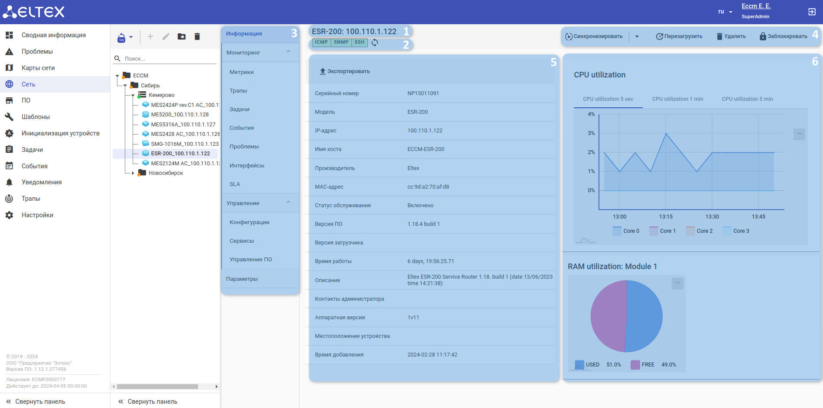Click the Настройки gear icon
The image size is (823, 408).
coord(9,215)
